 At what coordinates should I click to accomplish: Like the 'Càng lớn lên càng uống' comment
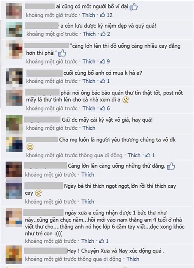tap(88, 175)
